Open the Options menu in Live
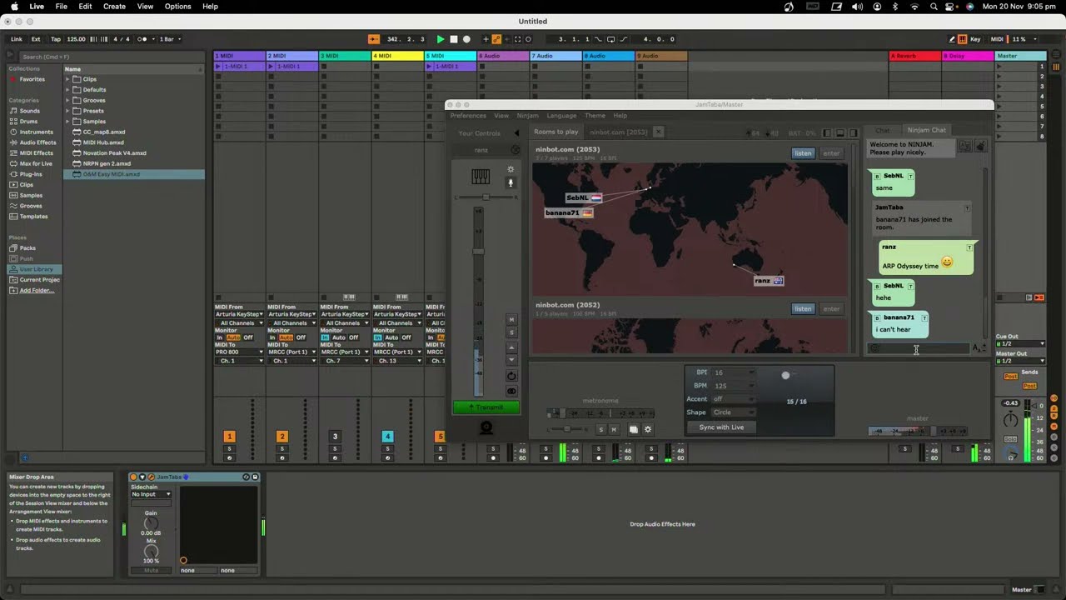Screen dimensions: 1066x600 tap(177, 7)
